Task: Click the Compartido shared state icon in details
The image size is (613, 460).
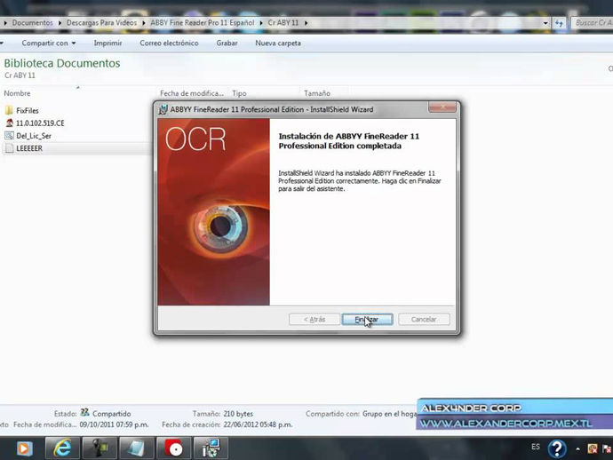Action: click(84, 412)
